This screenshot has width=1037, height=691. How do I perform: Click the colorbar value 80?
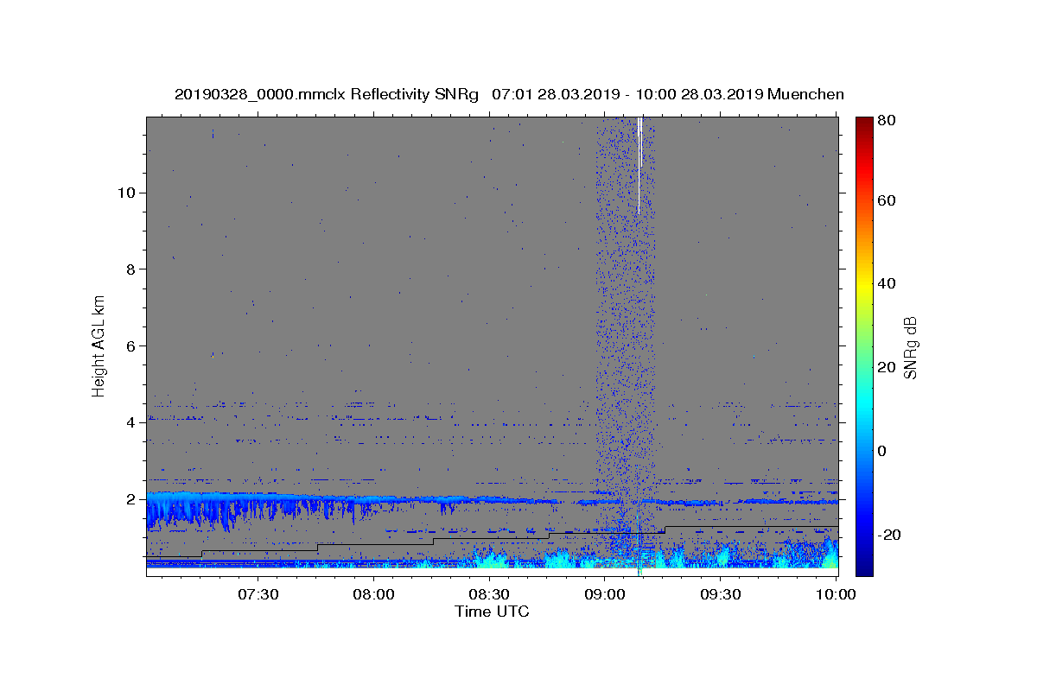pos(887,120)
